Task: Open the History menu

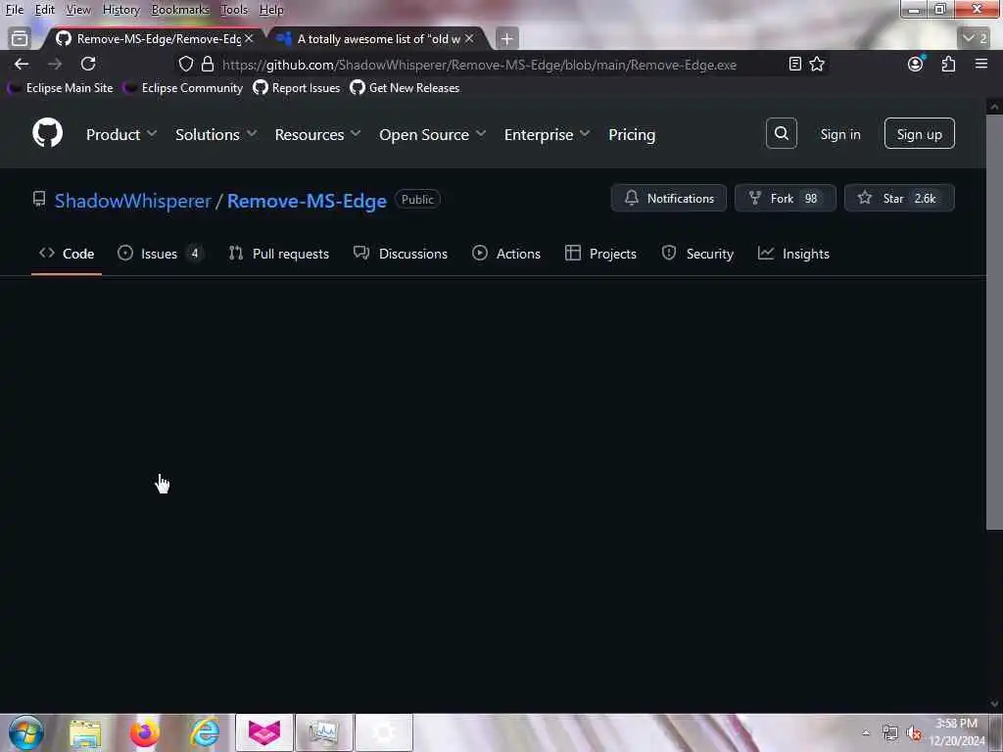Action: (120, 10)
